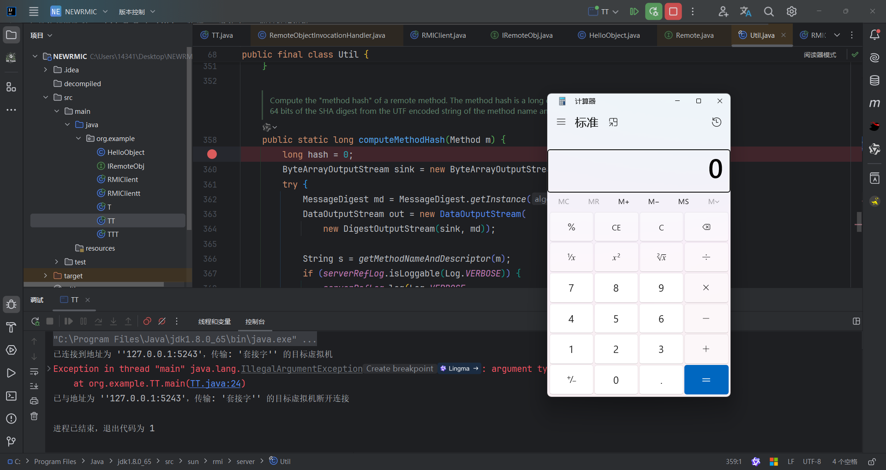
Task: Open the 控制台 console tab
Action: click(x=255, y=322)
